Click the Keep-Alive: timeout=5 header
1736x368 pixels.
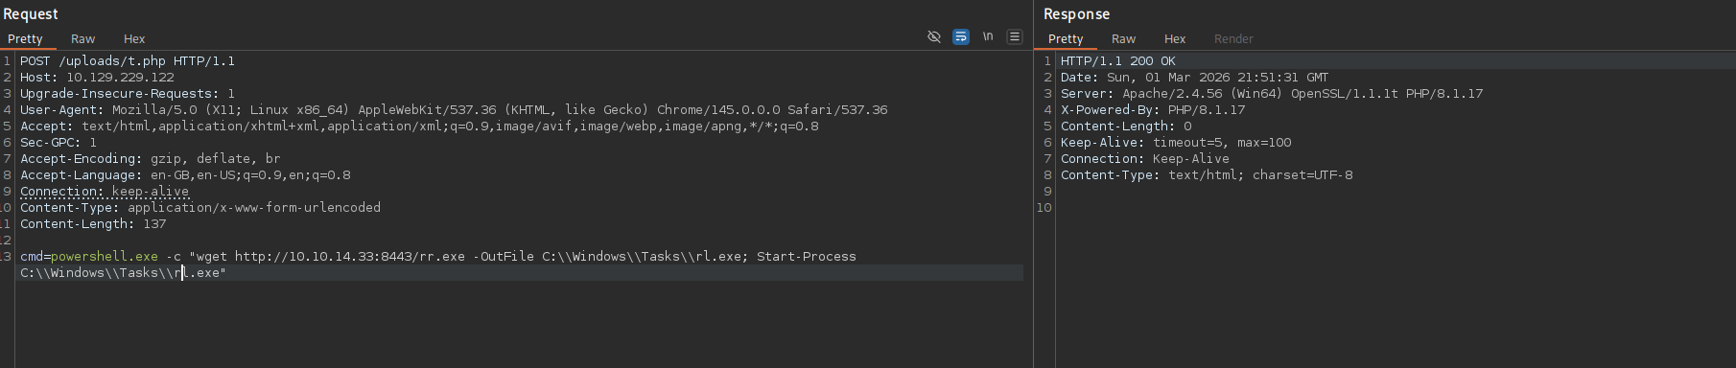click(x=1175, y=142)
